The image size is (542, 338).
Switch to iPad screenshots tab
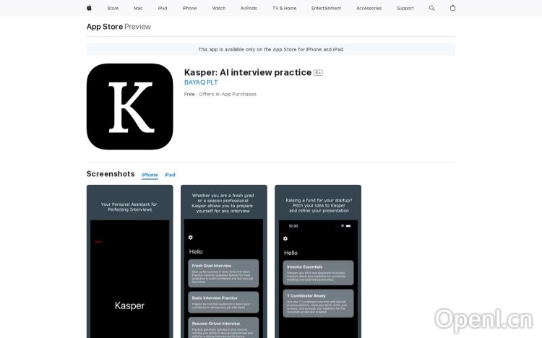170,175
